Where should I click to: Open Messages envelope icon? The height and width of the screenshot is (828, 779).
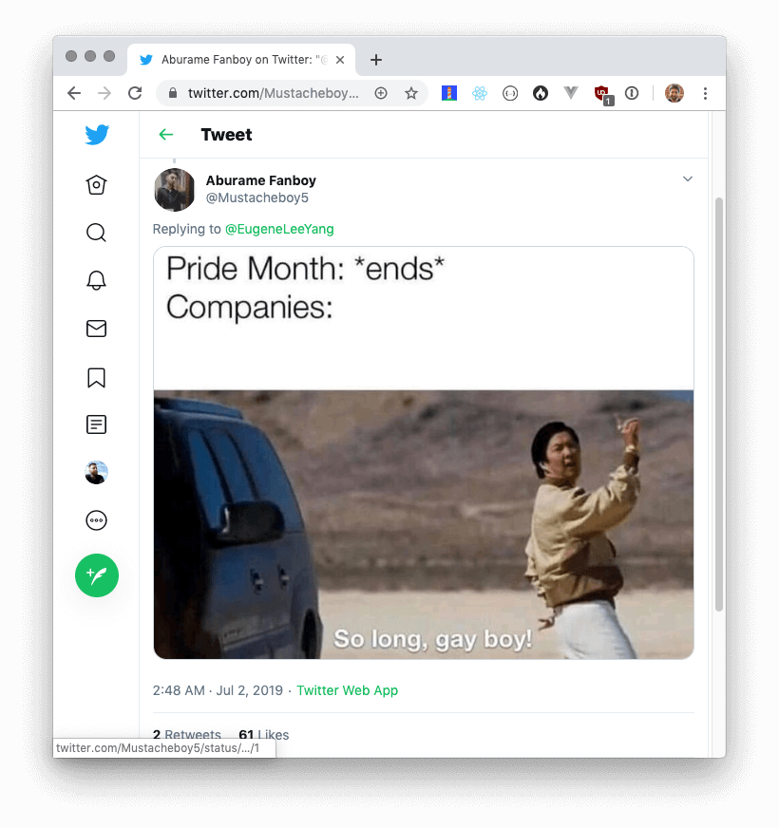point(96,329)
